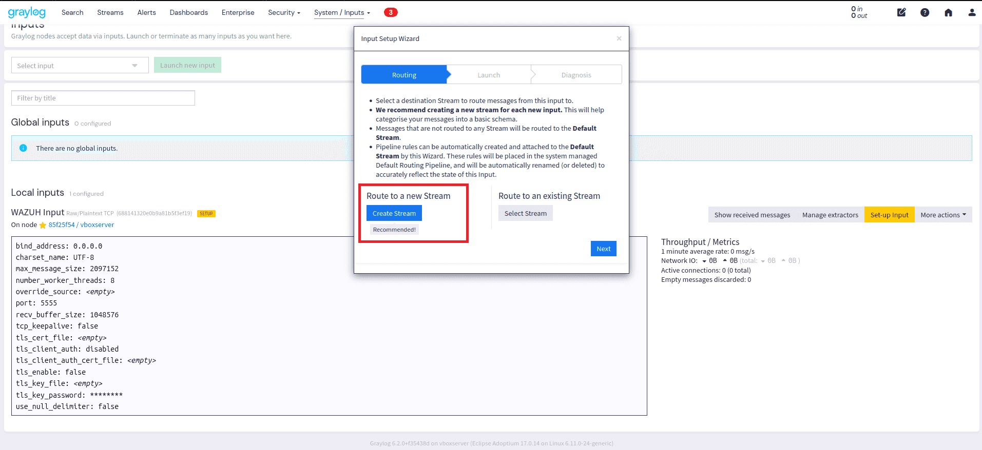Viewport: 982px width, 450px height.
Task: Expand the Security dropdown menu
Action: point(284,12)
